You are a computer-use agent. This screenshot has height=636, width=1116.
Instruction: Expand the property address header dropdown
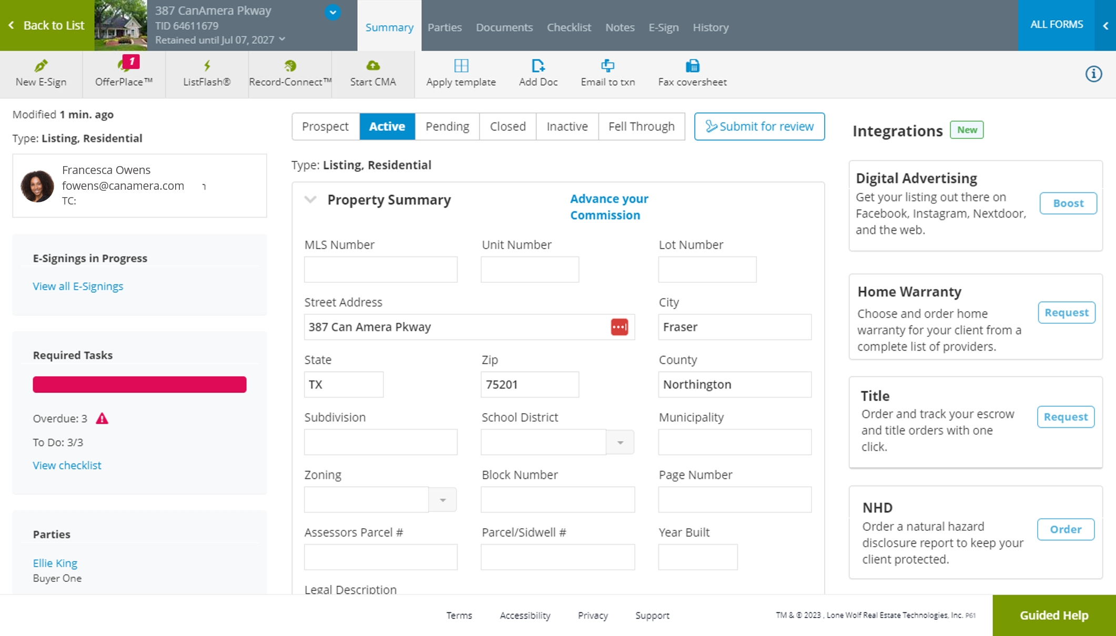click(332, 12)
